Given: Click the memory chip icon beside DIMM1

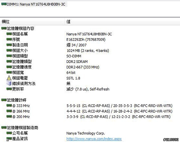Looking at the screenshot, I should [4, 4].
